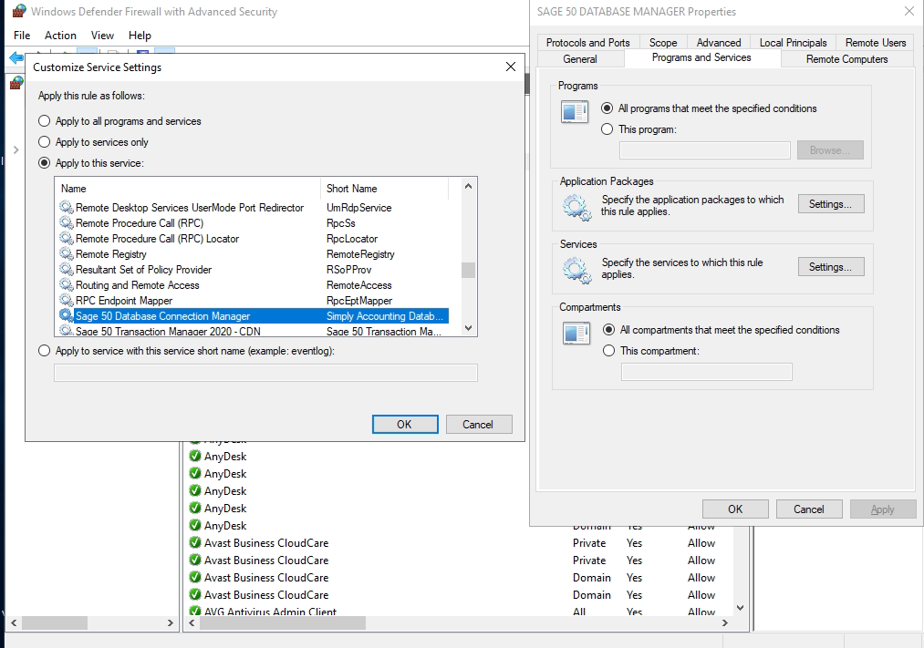Select 'Apply to service with this service short name'
924x648 pixels.
click(44, 351)
